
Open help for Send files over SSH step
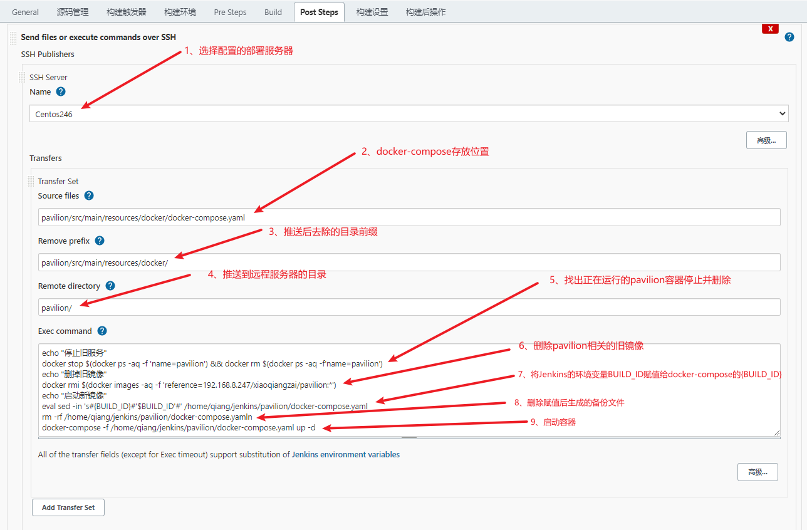[789, 37]
